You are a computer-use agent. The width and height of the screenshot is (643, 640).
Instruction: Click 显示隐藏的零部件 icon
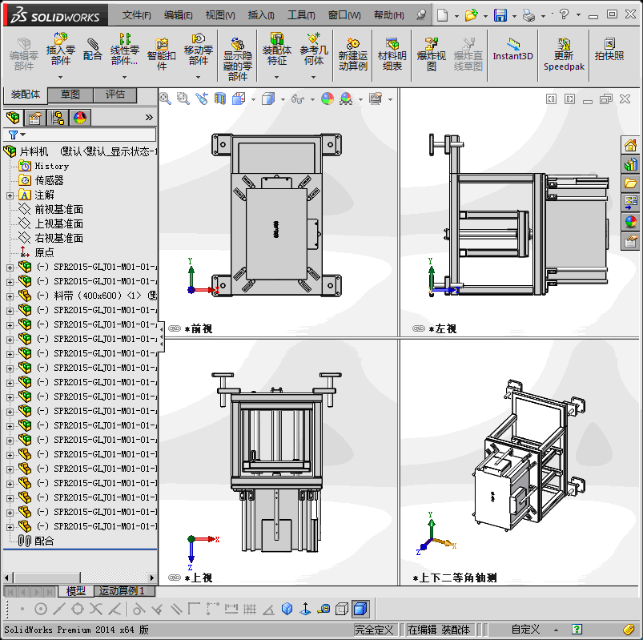click(x=238, y=59)
